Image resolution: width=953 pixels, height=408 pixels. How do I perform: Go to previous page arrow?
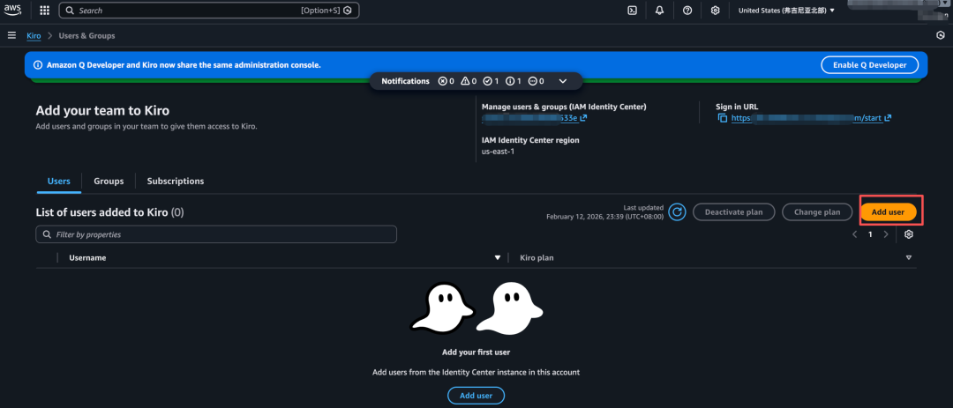tap(854, 234)
